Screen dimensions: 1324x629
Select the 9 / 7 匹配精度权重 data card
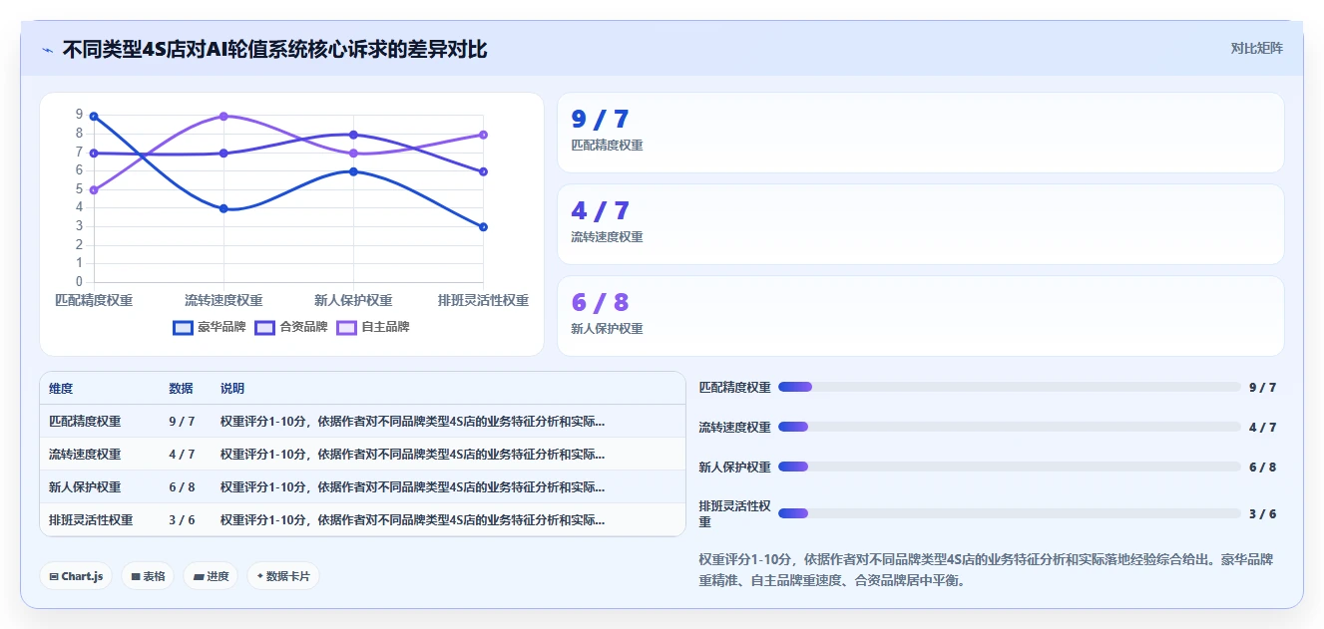click(920, 133)
